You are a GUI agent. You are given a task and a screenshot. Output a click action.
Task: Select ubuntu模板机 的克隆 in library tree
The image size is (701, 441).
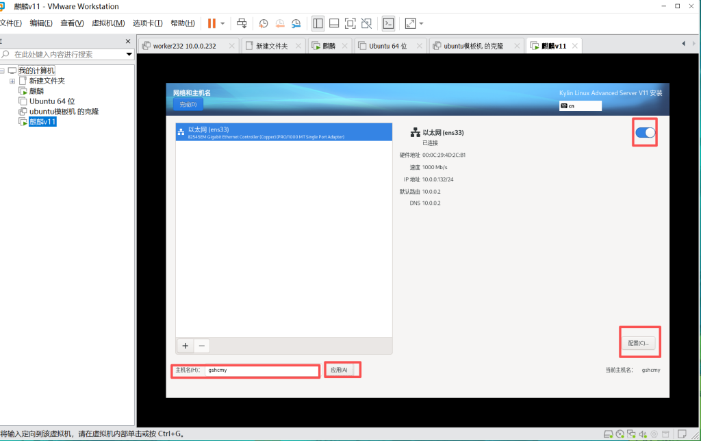point(64,112)
